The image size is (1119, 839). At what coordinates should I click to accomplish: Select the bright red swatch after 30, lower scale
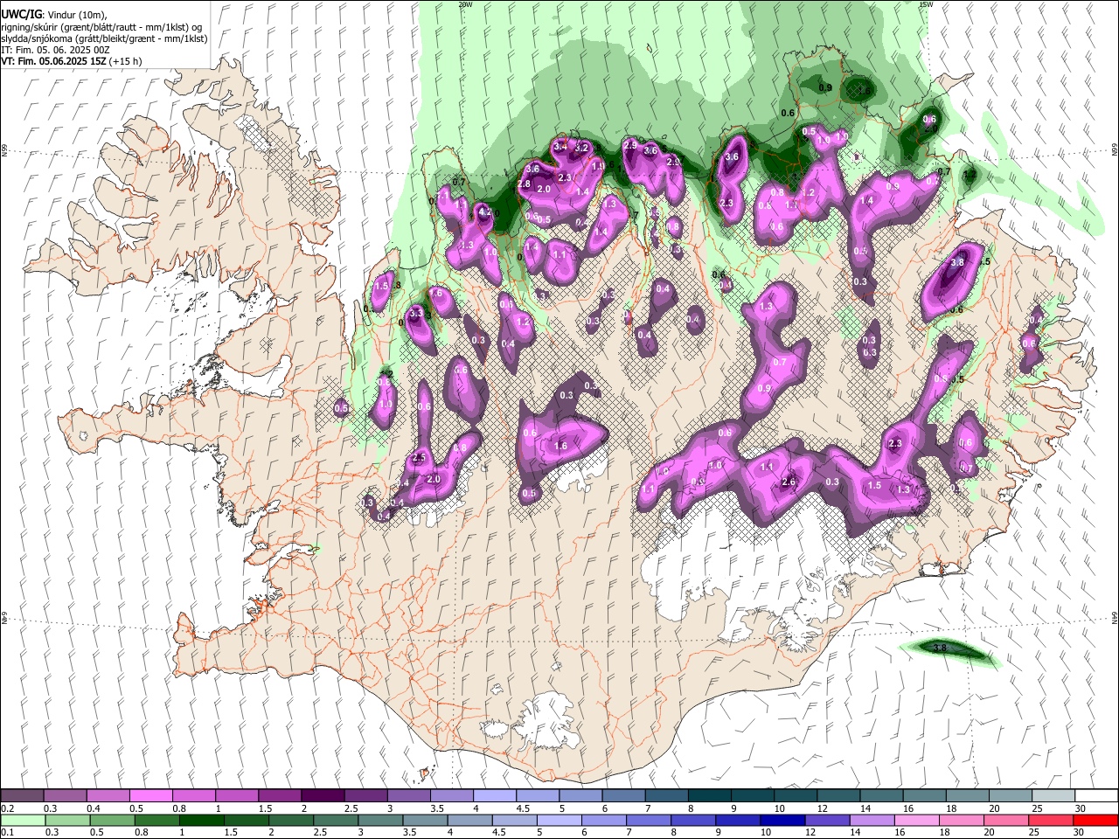1095,820
